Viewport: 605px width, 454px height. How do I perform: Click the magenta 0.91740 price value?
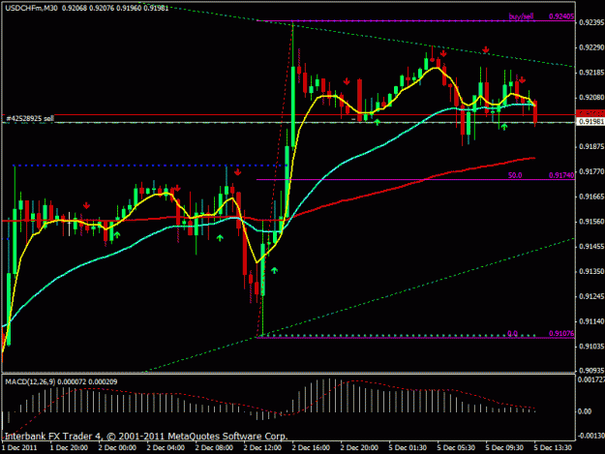pos(561,175)
